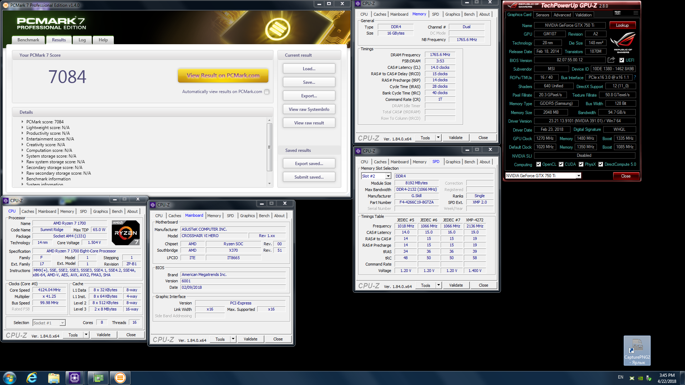Open GPU-Z hamburger menu
The width and height of the screenshot is (685, 385).
click(x=635, y=13)
